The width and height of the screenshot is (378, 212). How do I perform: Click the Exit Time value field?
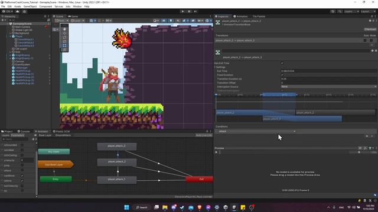tap(328, 71)
